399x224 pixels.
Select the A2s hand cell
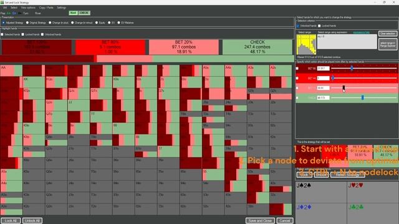click(281, 70)
